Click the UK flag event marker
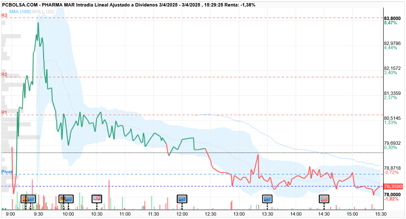 [97, 199]
